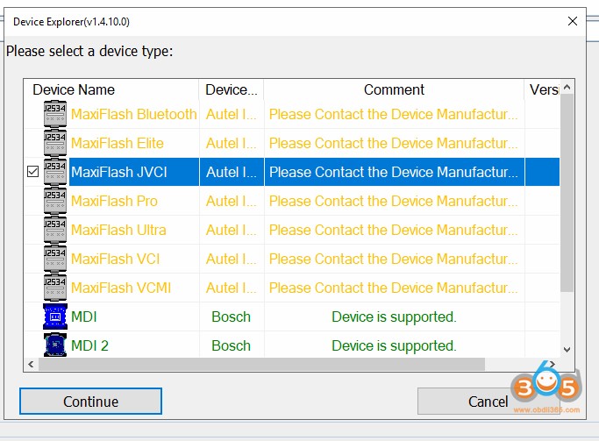Screen dimensions: 599x441
Task: Uncheck the MaxiFlash JVCI checkbox
Action: [x=33, y=173]
